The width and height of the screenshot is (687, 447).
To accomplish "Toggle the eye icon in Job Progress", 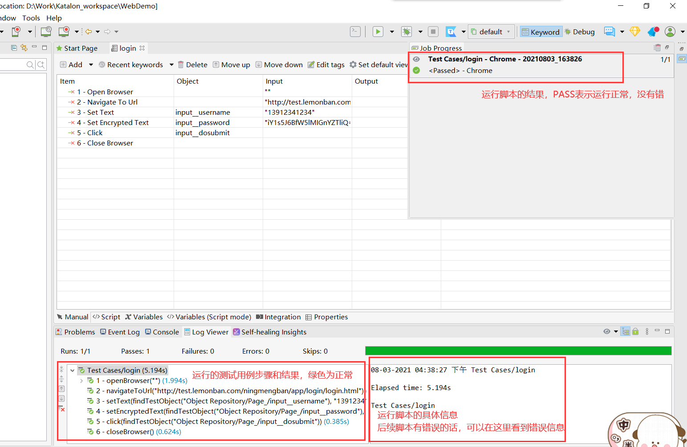I will point(416,59).
